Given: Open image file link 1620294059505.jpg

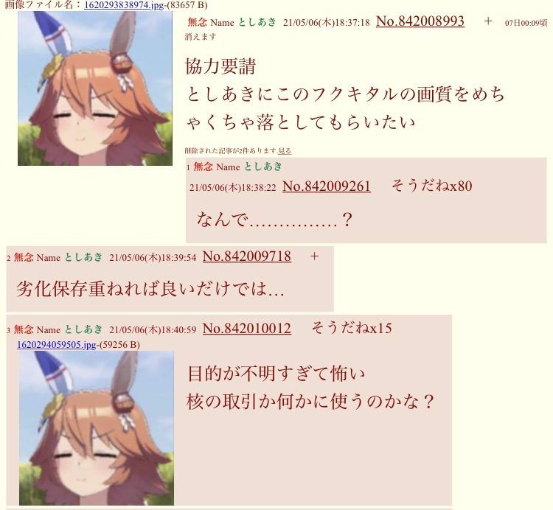Looking at the screenshot, I should [x=57, y=345].
